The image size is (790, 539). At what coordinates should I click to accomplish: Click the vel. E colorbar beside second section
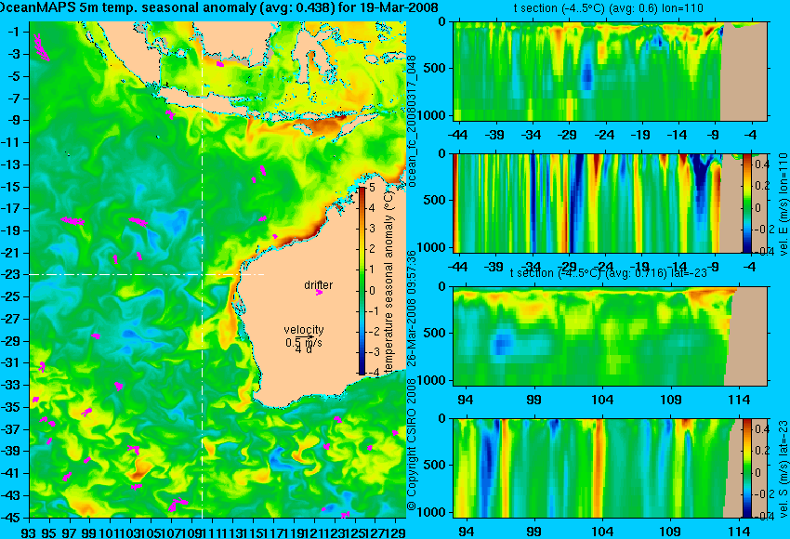click(747, 203)
